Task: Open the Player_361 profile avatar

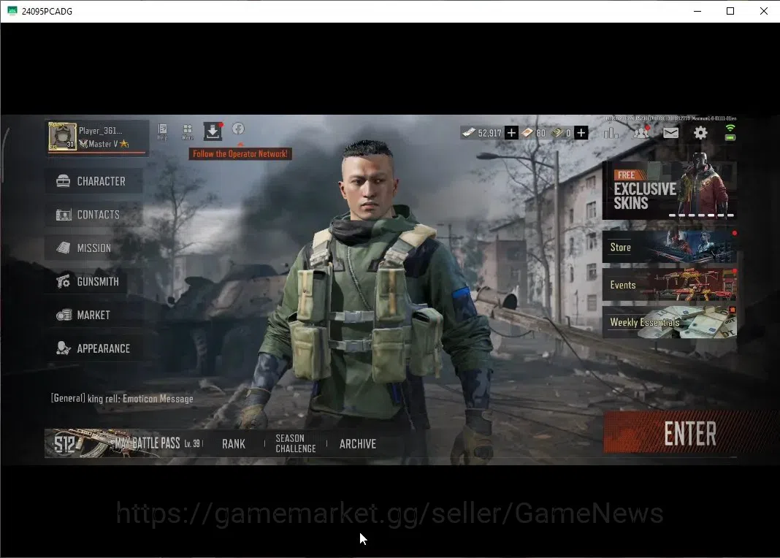Action: pos(63,137)
